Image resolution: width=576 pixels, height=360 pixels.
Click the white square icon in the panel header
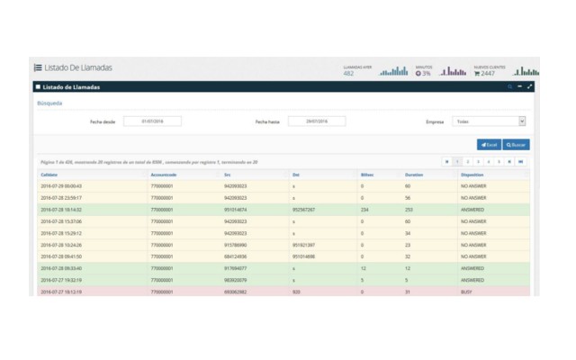(38, 87)
